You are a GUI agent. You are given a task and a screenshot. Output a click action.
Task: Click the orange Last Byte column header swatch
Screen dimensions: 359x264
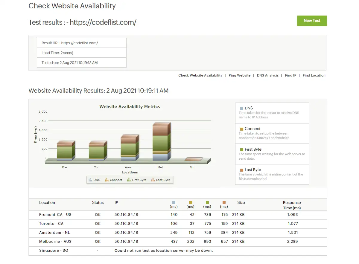pyautogui.click(x=224, y=202)
